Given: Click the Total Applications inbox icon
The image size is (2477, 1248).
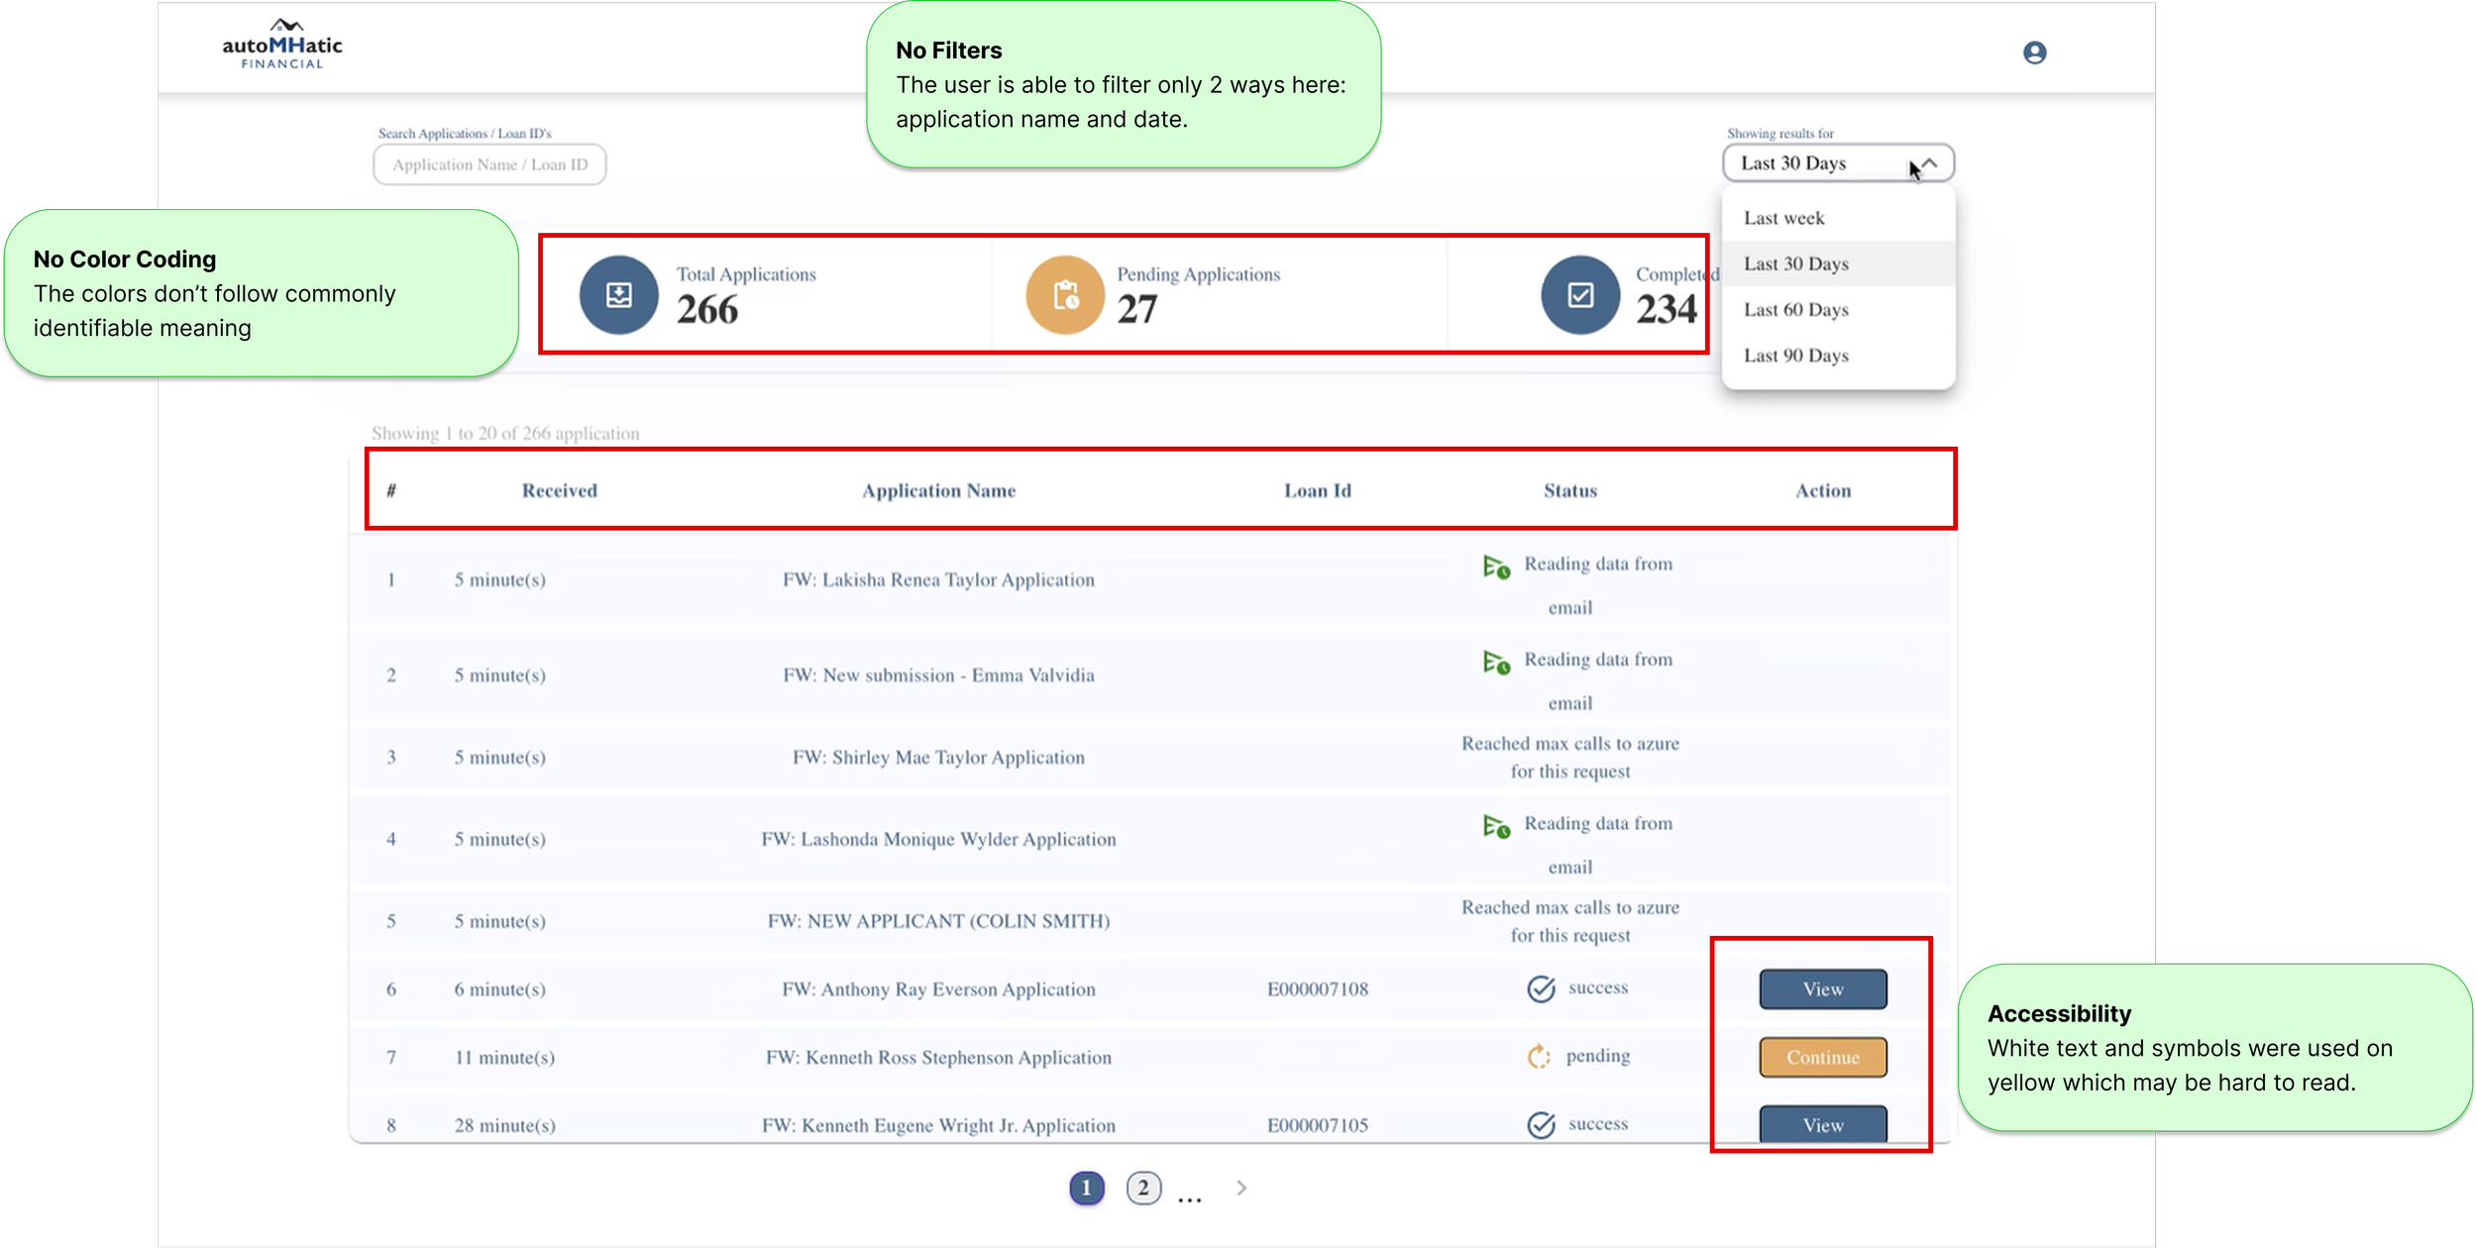Looking at the screenshot, I should tap(618, 295).
